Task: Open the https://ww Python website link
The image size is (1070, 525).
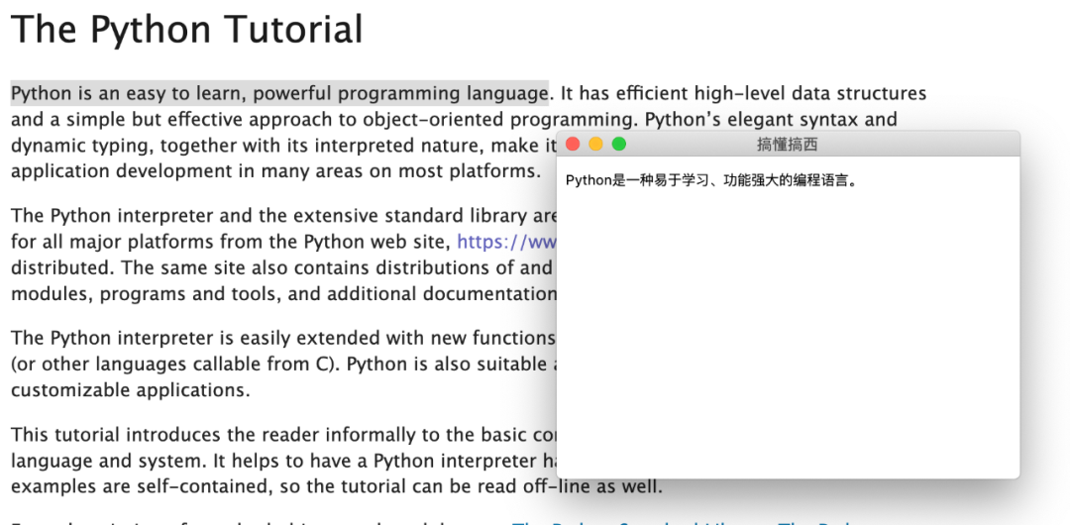Action: (507, 242)
